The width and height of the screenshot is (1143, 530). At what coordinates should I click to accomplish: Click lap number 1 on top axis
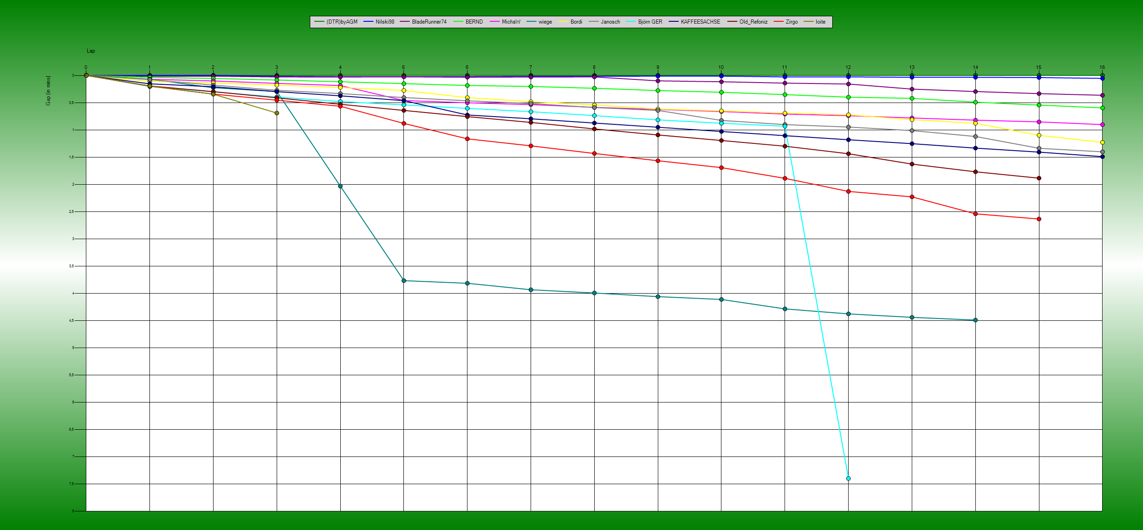(x=149, y=67)
